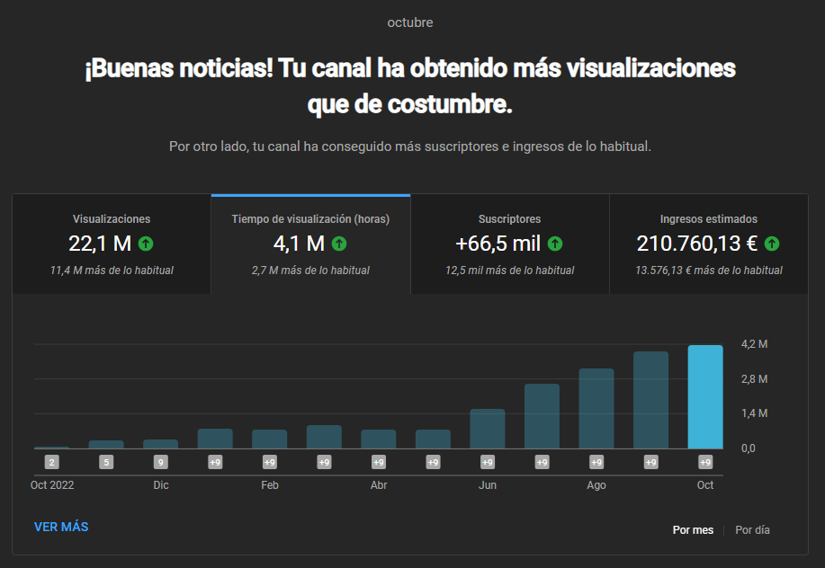
Task: Click the Abr month label
Action: (378, 485)
